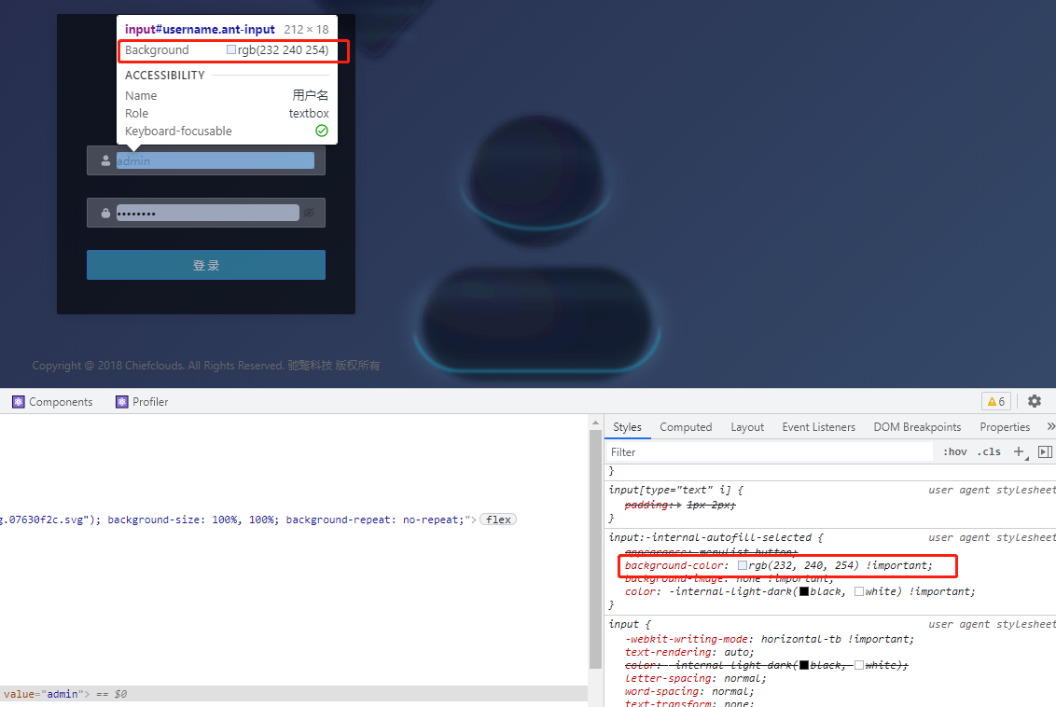Click the lock icon in password field
This screenshot has width=1056, height=707.
pos(104,212)
